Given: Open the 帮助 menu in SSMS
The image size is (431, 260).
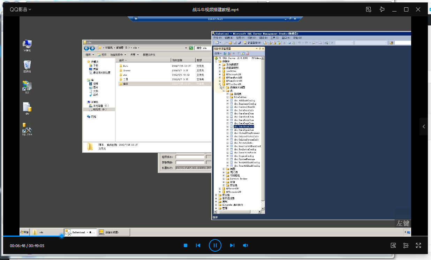Looking at the screenshot, I should point(297,38).
